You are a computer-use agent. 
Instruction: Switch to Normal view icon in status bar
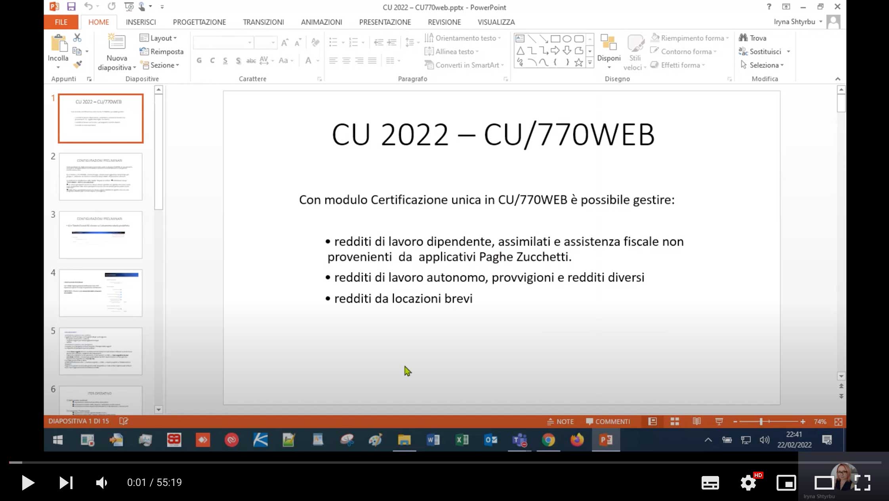652,421
